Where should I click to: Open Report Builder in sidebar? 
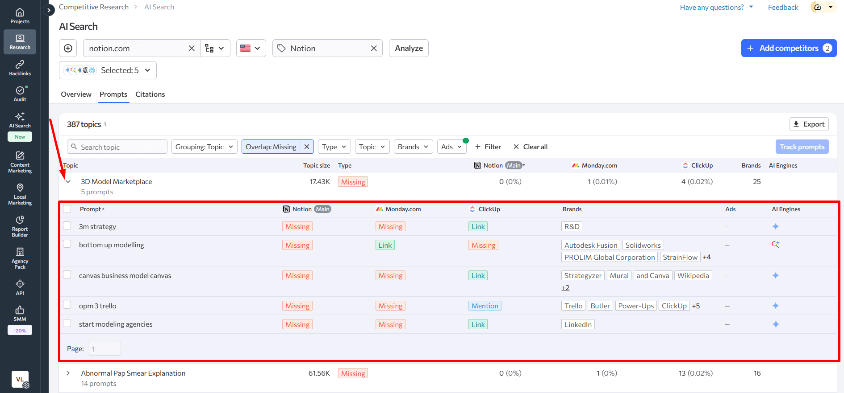point(20,226)
